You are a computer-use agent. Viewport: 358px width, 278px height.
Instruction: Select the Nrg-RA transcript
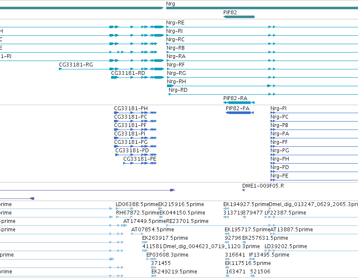pyautogui.click(x=176, y=56)
